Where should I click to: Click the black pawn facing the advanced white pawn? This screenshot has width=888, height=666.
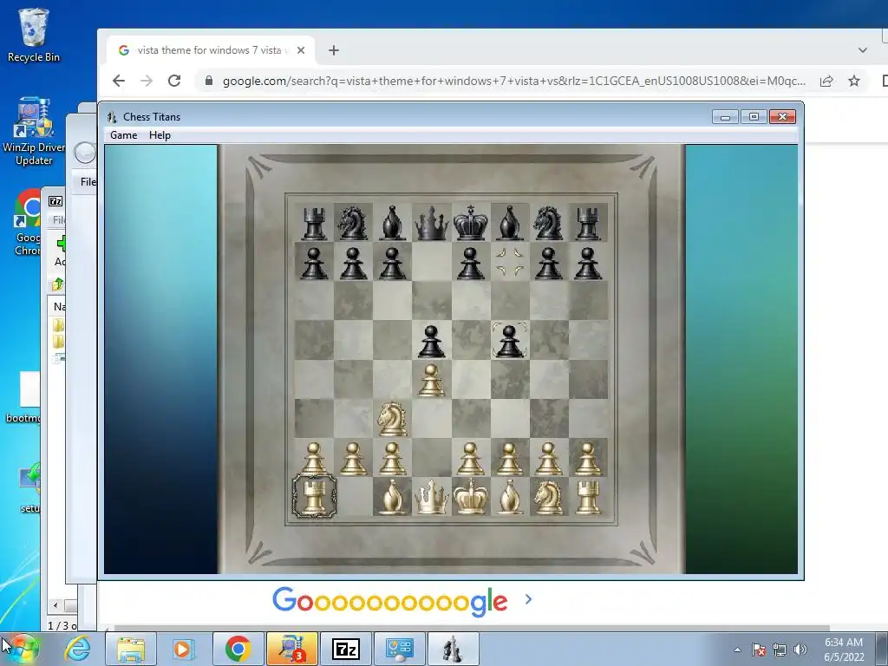[x=432, y=340]
